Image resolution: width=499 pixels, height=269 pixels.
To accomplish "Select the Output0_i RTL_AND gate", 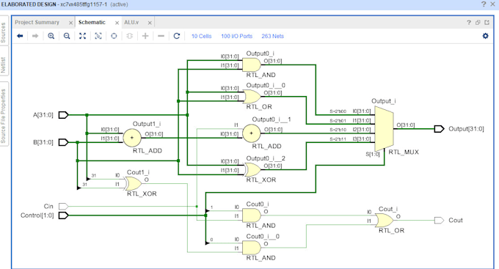I will (252, 65).
